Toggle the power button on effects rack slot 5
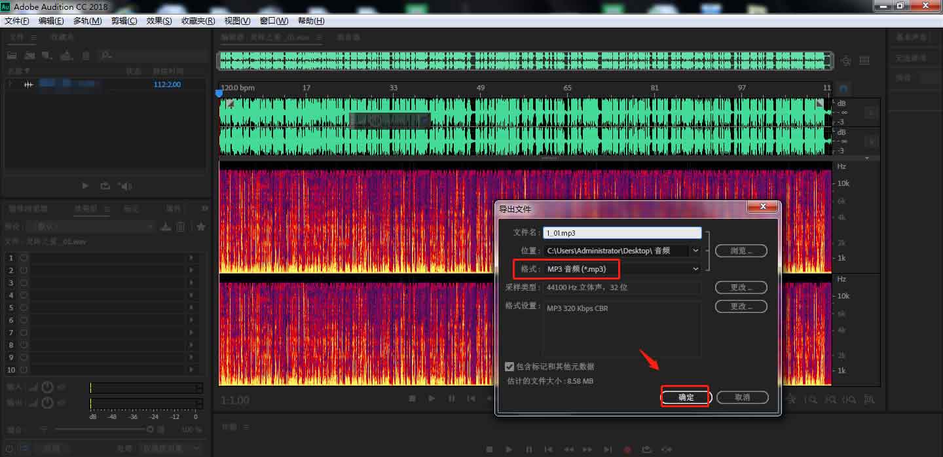Image resolution: width=943 pixels, height=457 pixels. point(24,308)
